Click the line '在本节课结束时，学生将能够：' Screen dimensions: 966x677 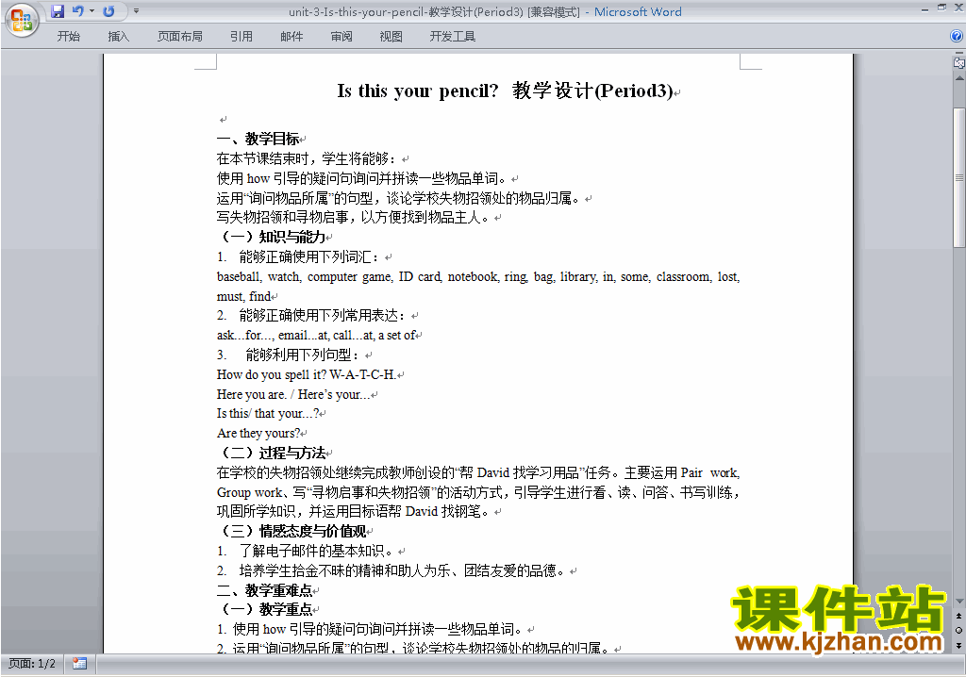pos(307,159)
